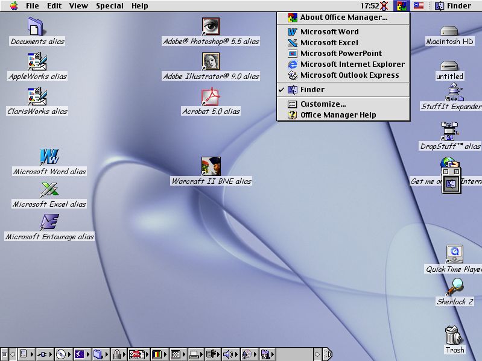
Task: Select the Adobe Photoshop 5.5 alias icon
Action: (x=211, y=27)
